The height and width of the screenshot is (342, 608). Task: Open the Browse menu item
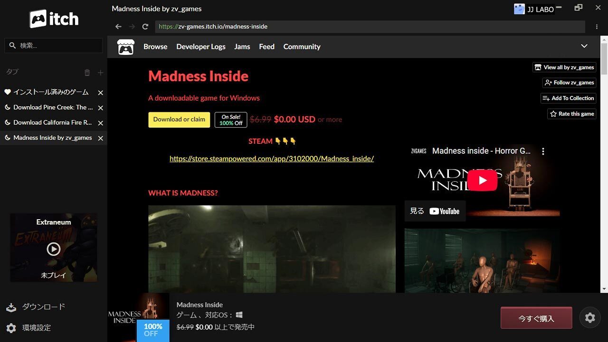coord(155,46)
